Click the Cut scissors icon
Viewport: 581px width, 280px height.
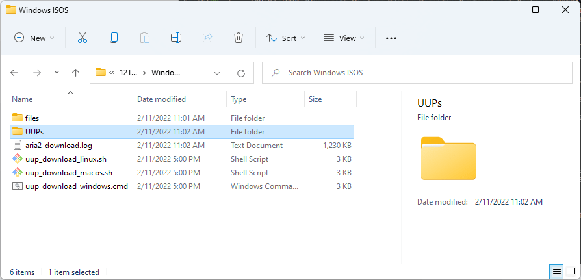click(x=83, y=38)
